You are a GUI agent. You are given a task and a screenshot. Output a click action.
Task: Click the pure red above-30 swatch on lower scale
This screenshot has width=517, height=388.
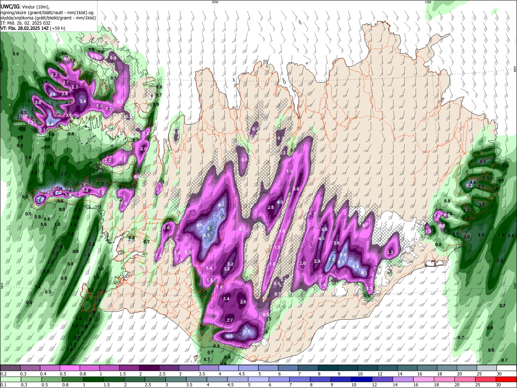(x=506, y=379)
